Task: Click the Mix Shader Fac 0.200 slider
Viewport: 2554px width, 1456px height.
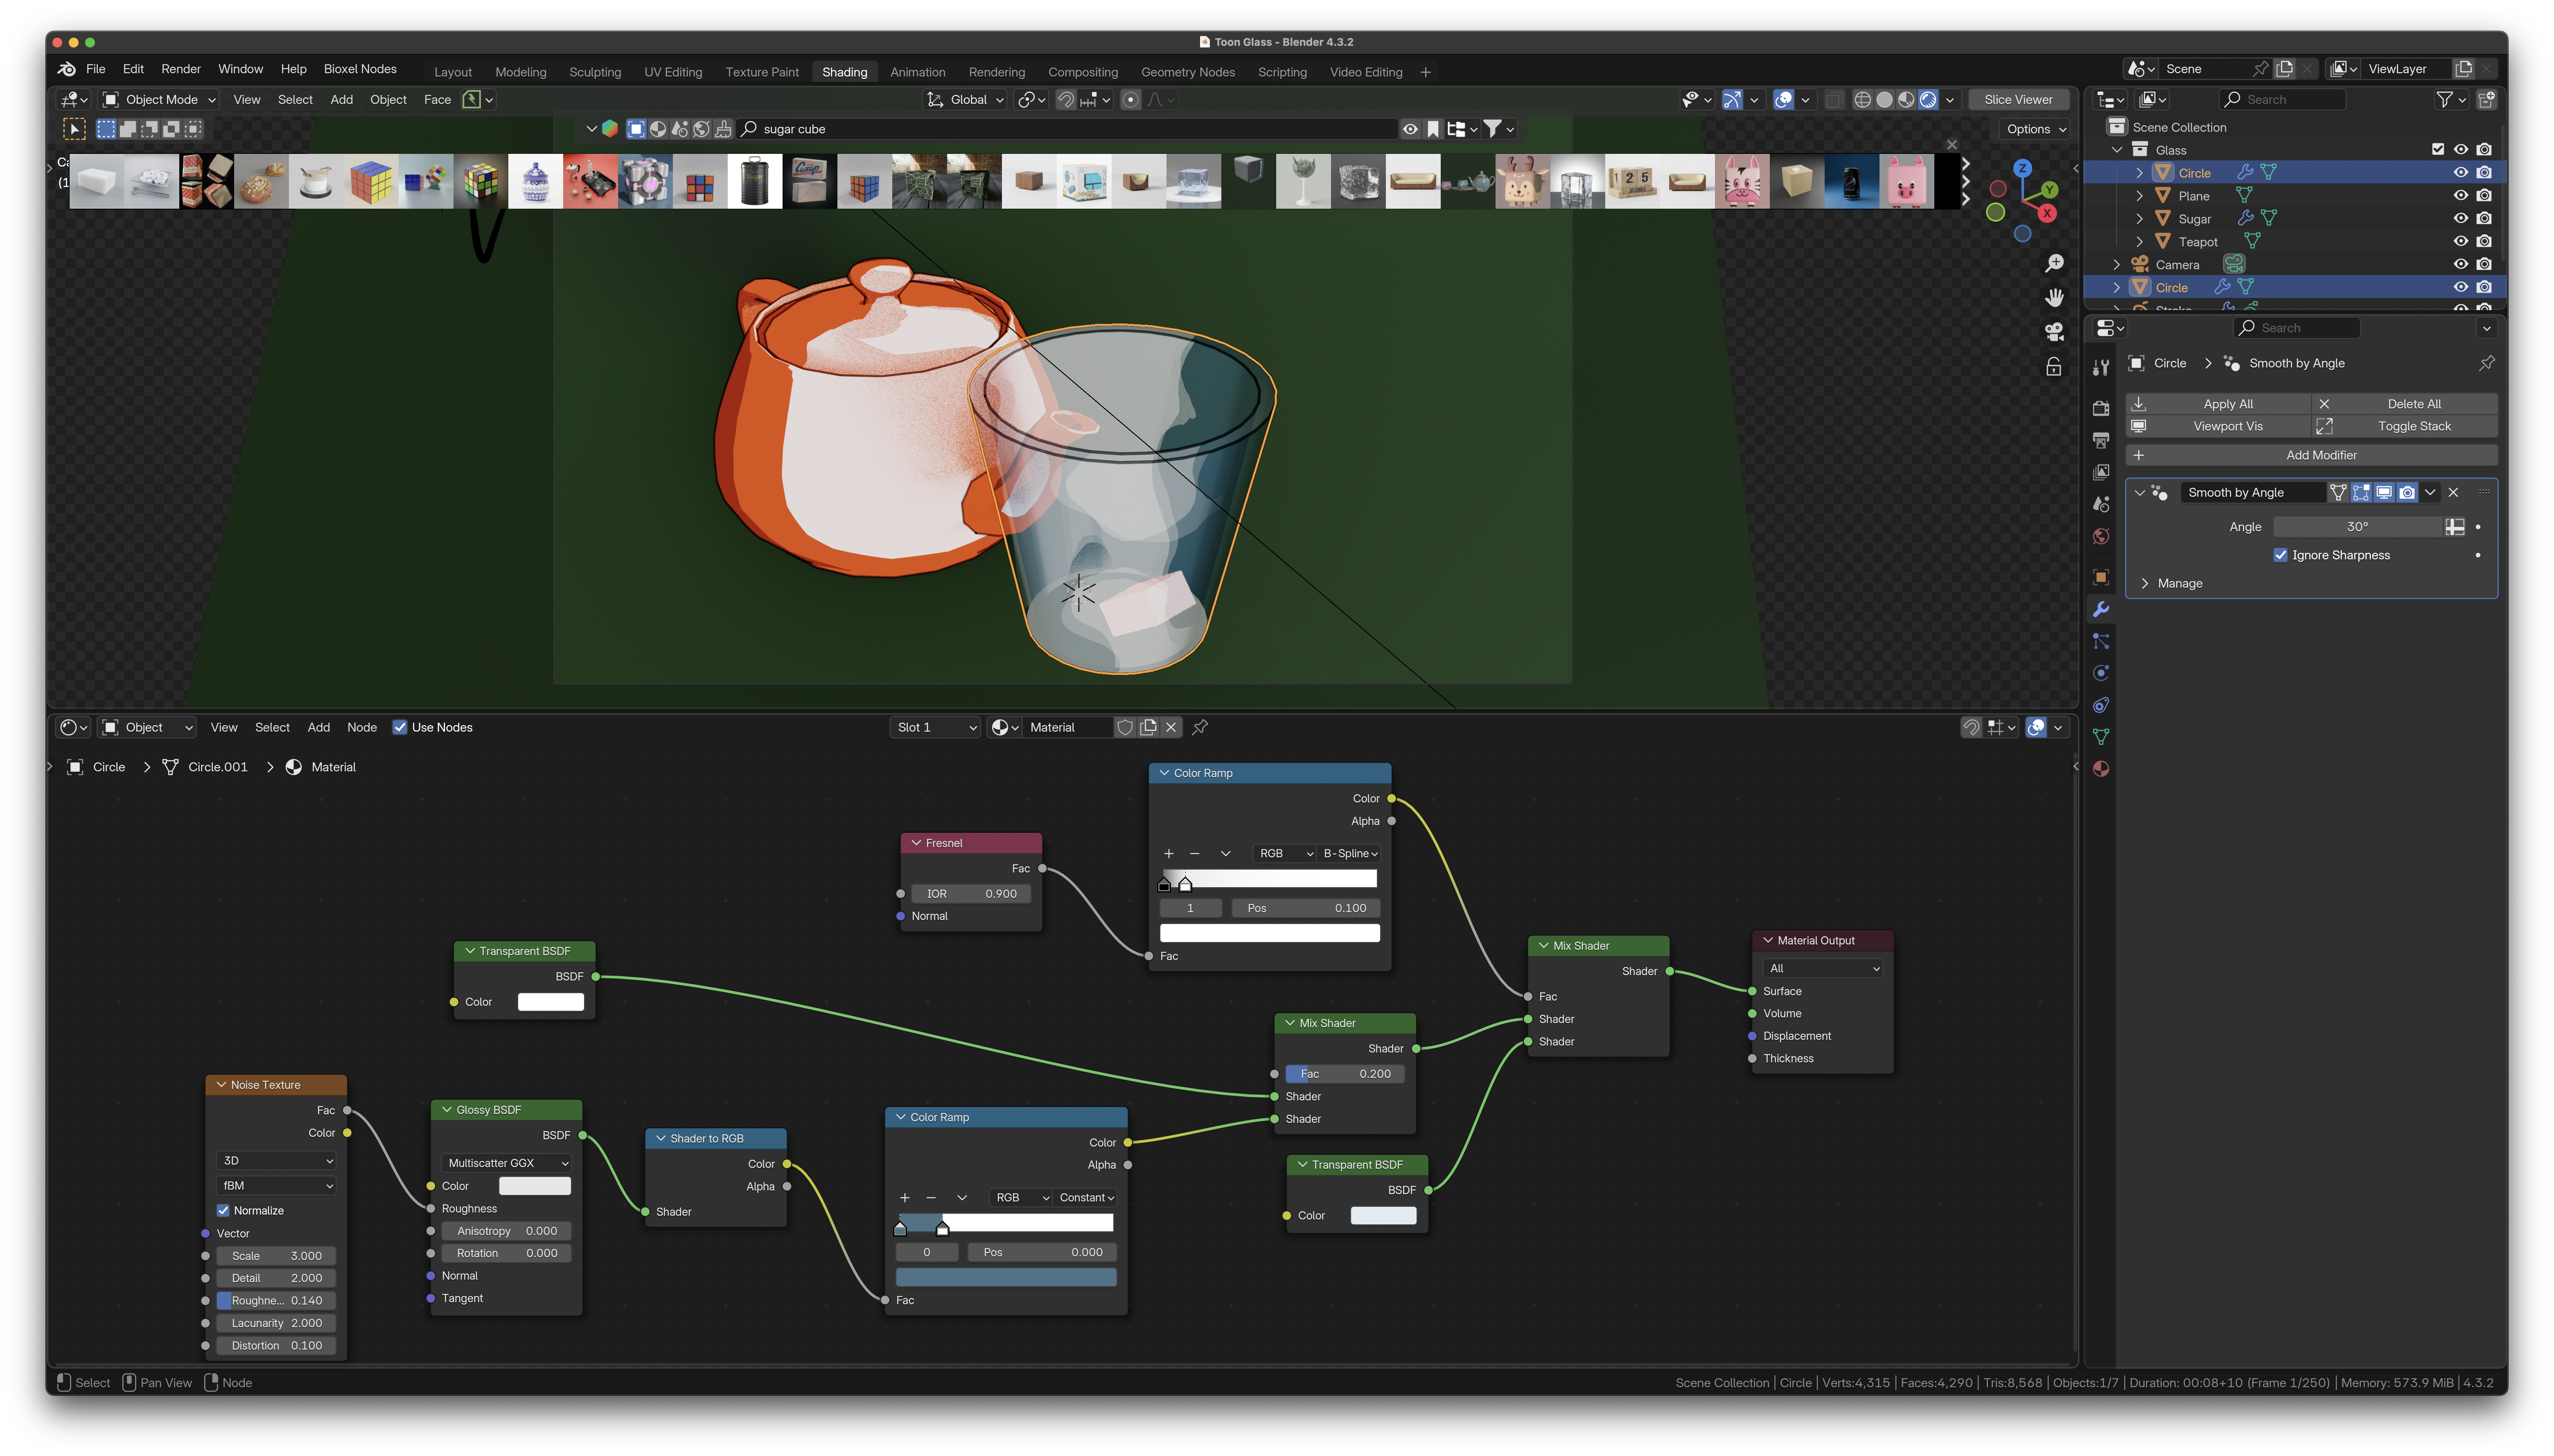Action: coord(1344,1074)
